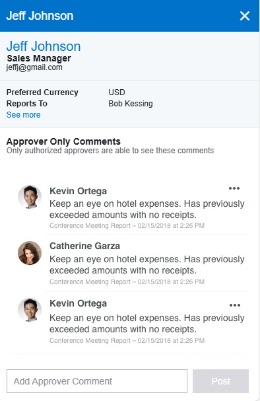Click the USD preferred currency value

pos(117,92)
